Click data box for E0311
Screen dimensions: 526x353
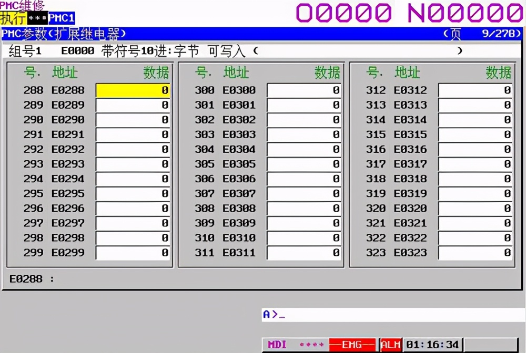tap(304, 253)
